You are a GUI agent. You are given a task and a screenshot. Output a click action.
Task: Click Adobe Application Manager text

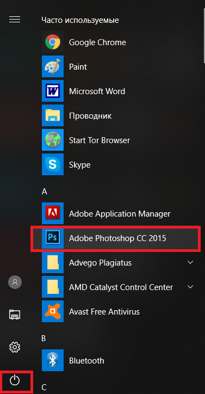pyautogui.click(x=120, y=214)
